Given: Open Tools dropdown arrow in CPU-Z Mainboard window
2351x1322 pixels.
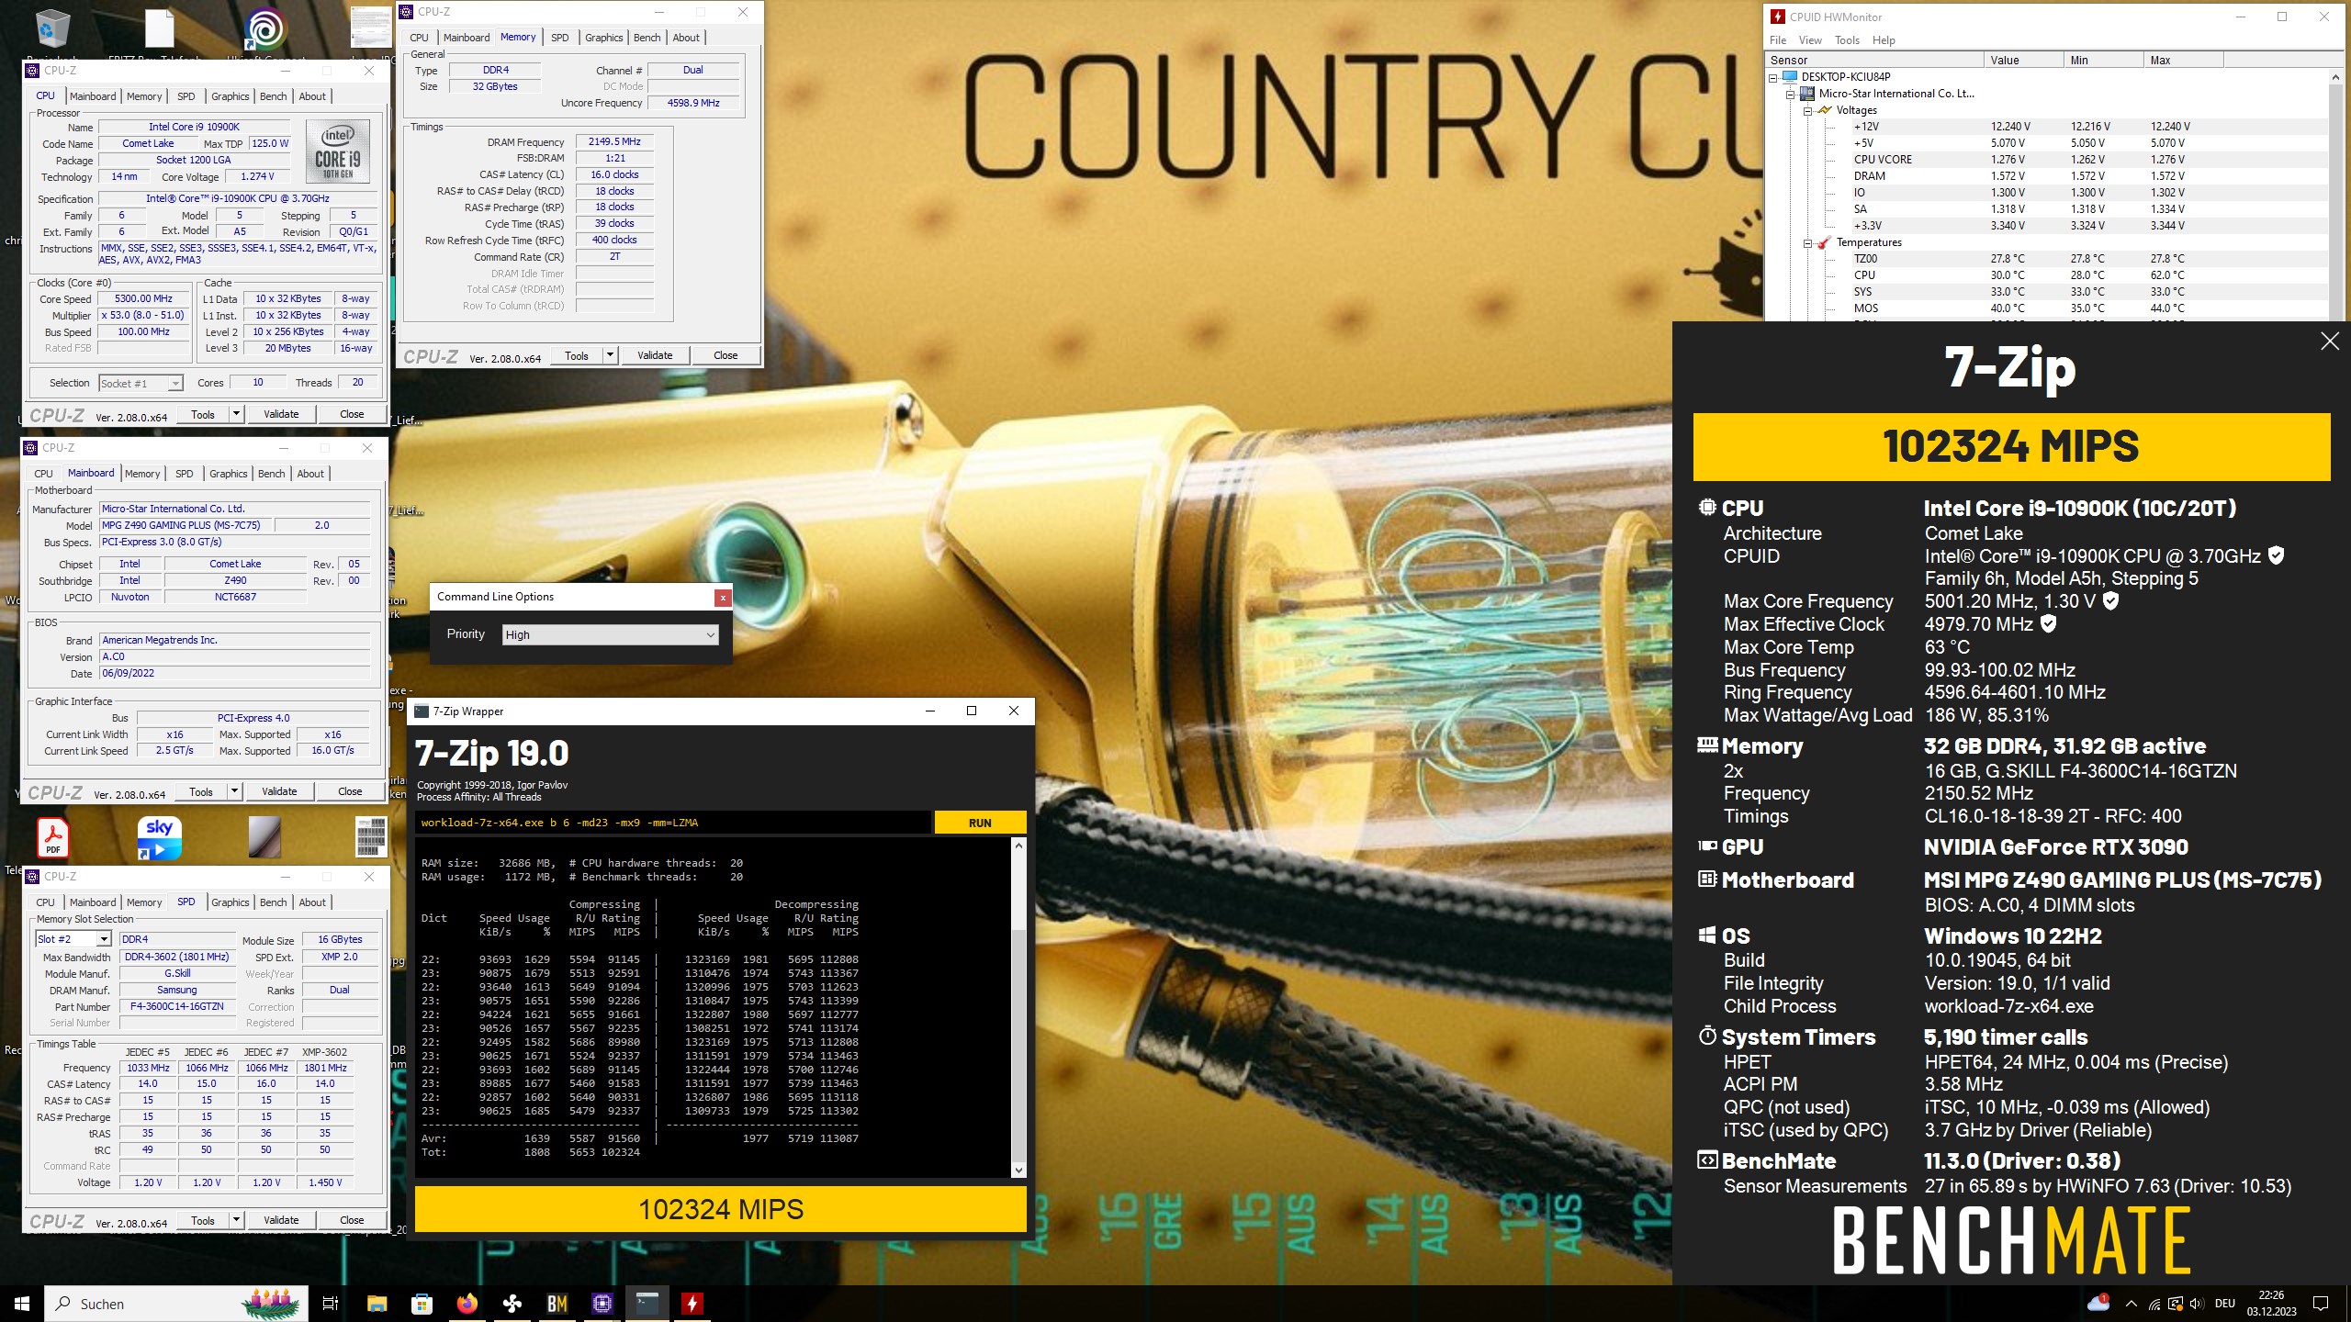Looking at the screenshot, I should coord(234,791).
